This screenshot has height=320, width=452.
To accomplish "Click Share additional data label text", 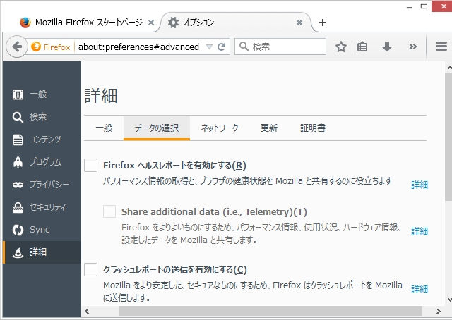I will 214,211.
